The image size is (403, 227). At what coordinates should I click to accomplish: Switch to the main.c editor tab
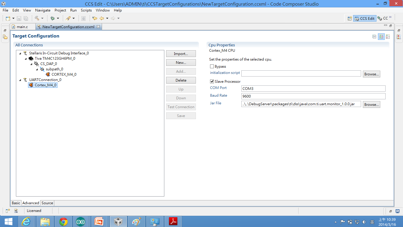pyautogui.click(x=22, y=27)
